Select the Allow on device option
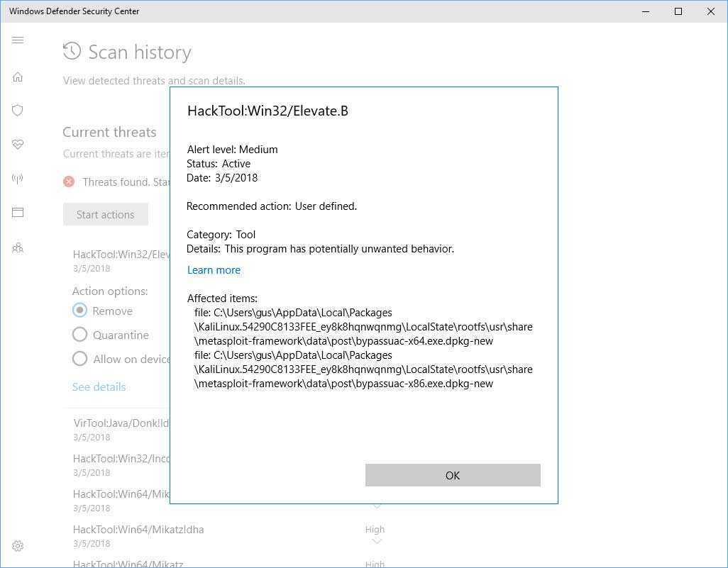 click(80, 358)
